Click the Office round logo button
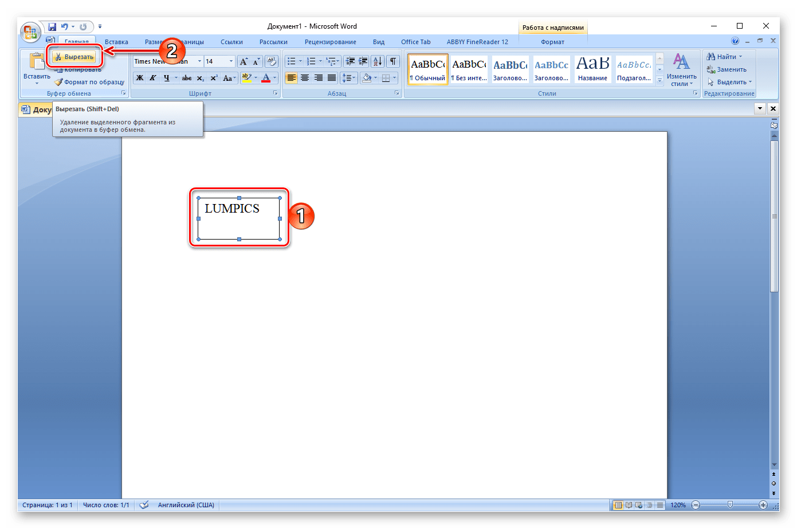Screen dimensions: 797x529 (x=30, y=32)
